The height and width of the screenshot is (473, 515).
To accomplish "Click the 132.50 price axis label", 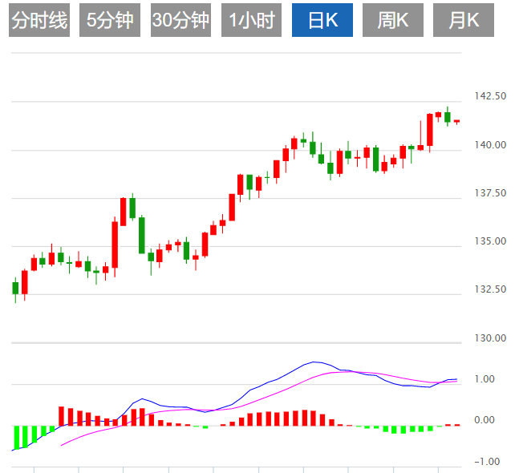I will coord(490,289).
